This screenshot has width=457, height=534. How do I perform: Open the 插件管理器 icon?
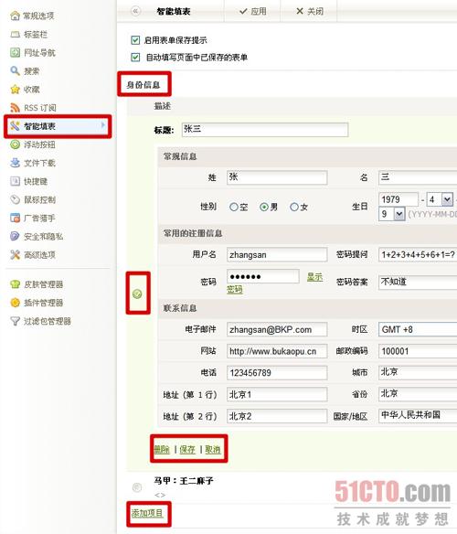[x=15, y=303]
